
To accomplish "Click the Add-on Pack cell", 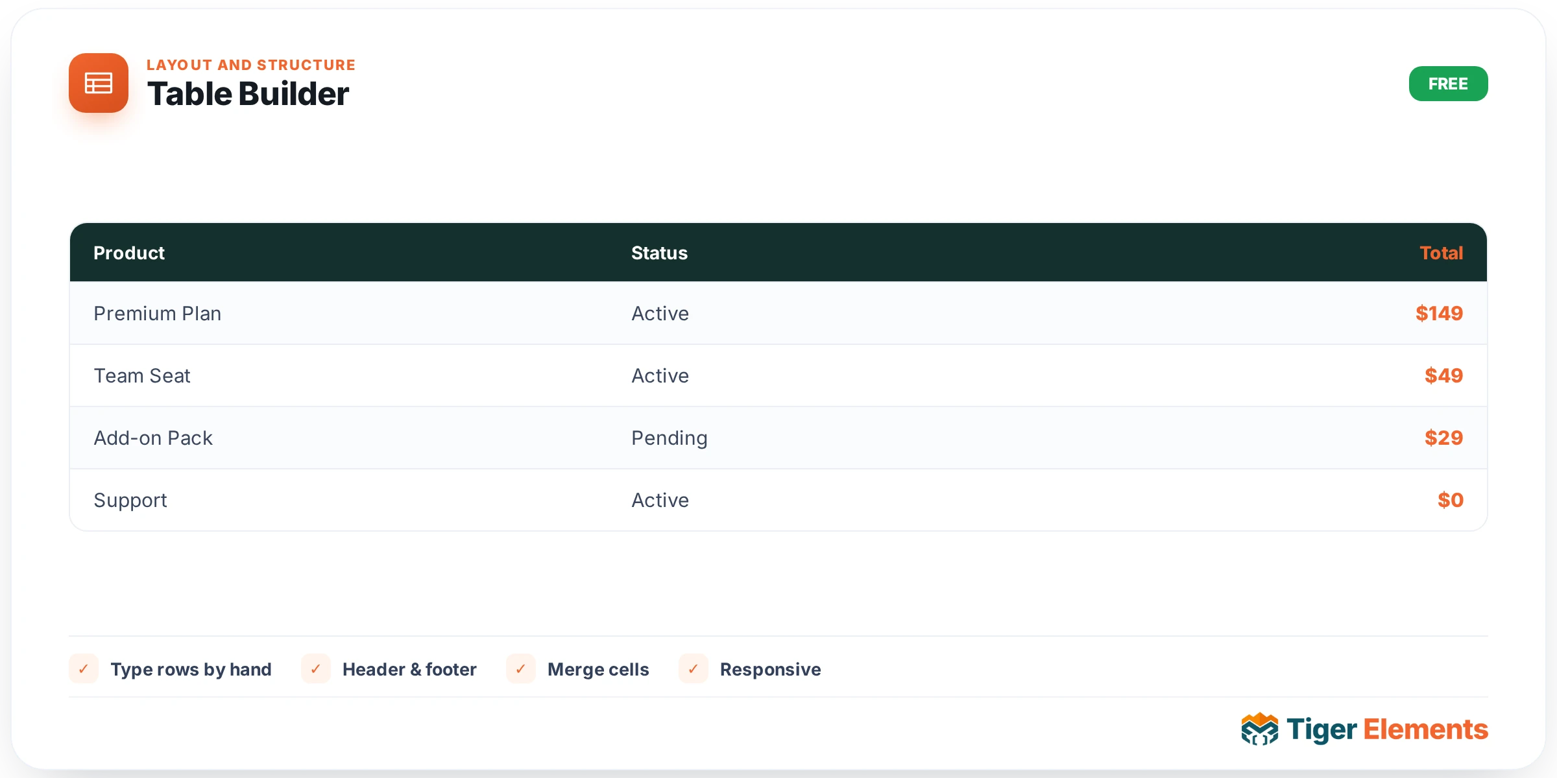I will pos(153,438).
